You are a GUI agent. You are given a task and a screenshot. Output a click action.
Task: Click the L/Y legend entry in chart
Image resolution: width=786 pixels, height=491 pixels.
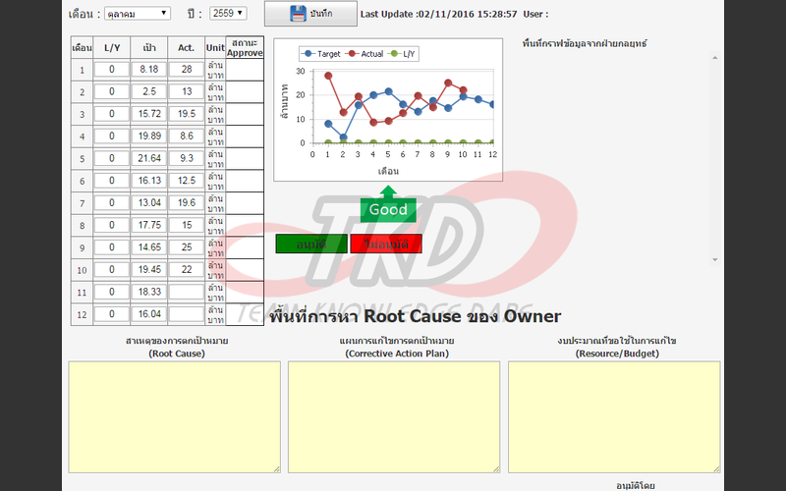pos(403,54)
